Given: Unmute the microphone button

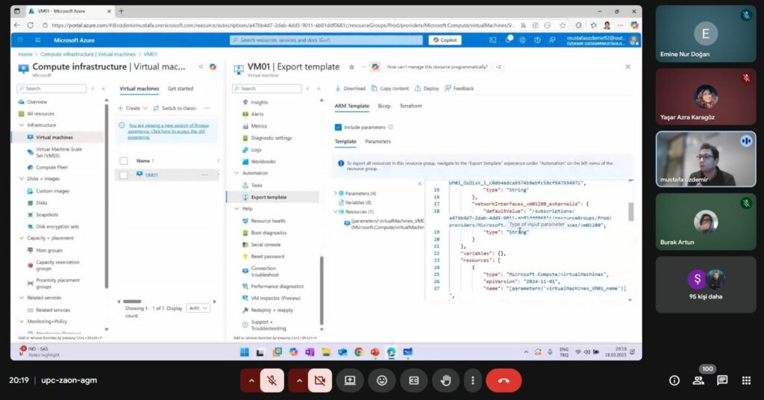Looking at the screenshot, I should (273, 381).
